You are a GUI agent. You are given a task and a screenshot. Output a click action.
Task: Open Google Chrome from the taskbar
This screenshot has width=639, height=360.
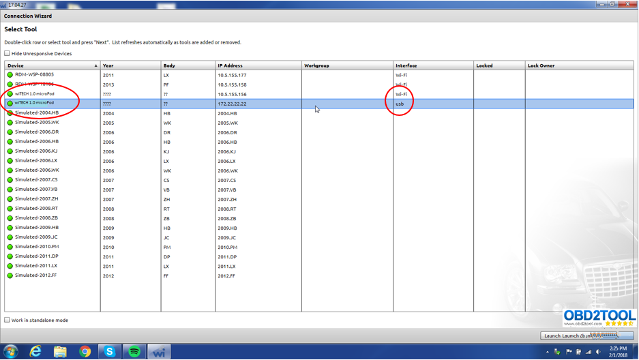click(85, 351)
